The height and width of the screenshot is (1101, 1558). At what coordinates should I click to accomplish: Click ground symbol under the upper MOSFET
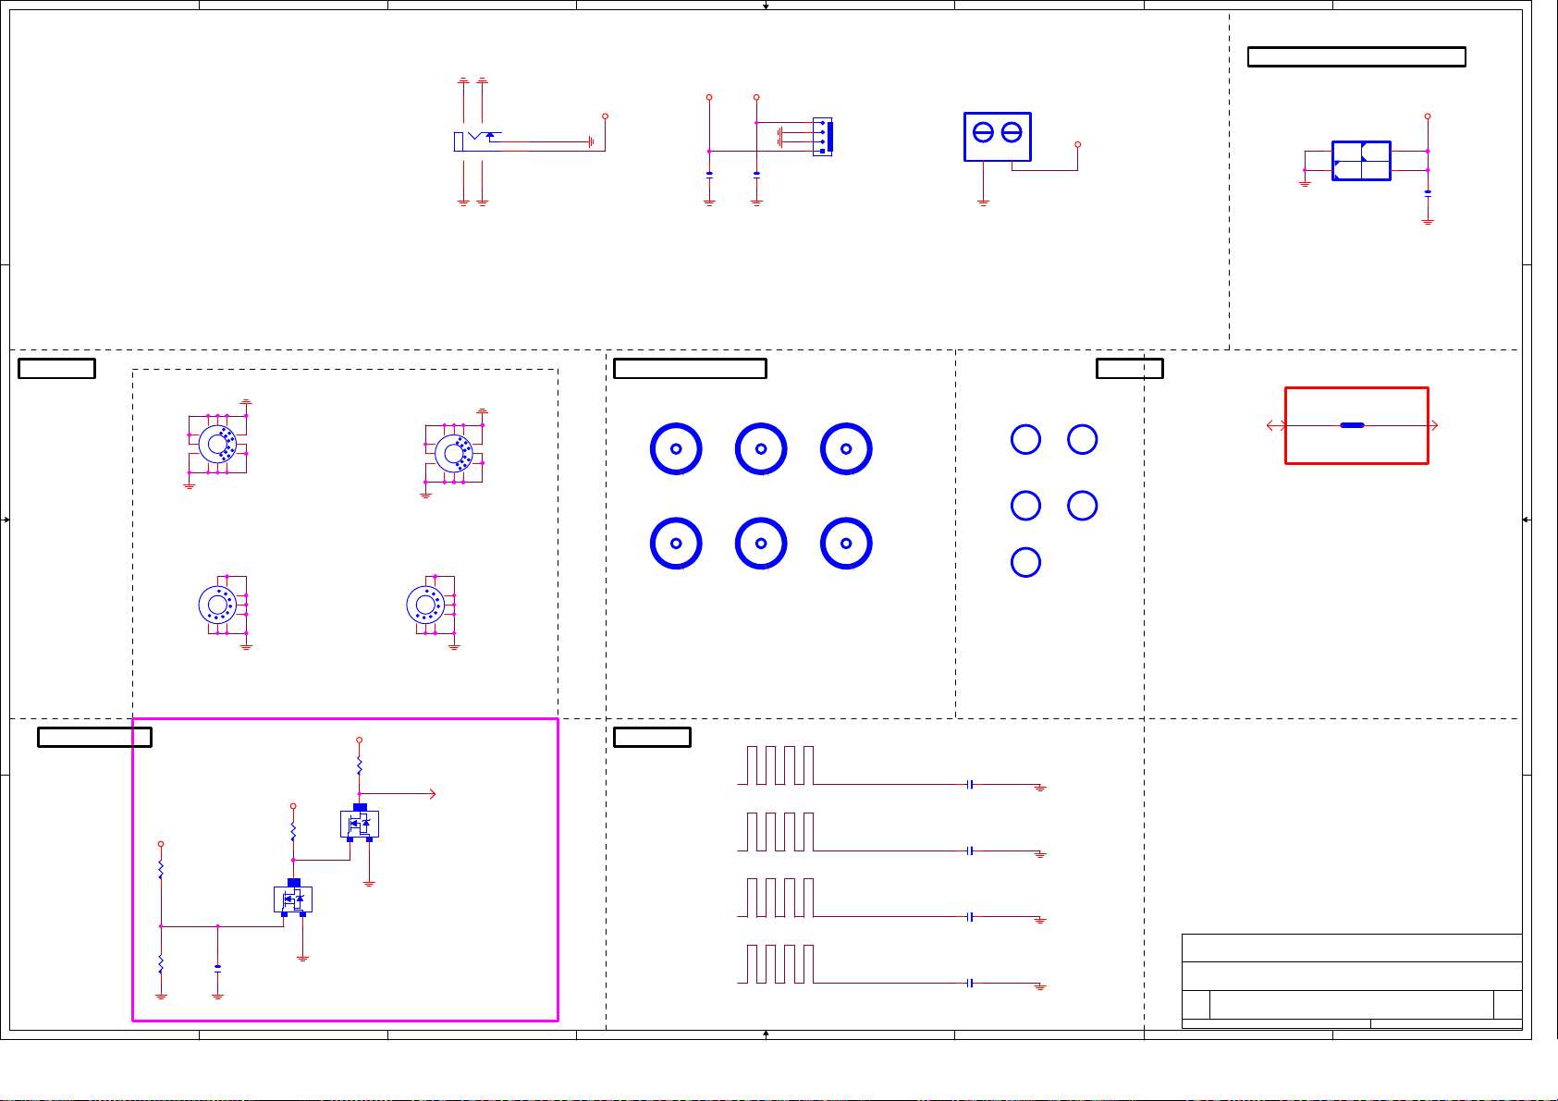pos(369,884)
